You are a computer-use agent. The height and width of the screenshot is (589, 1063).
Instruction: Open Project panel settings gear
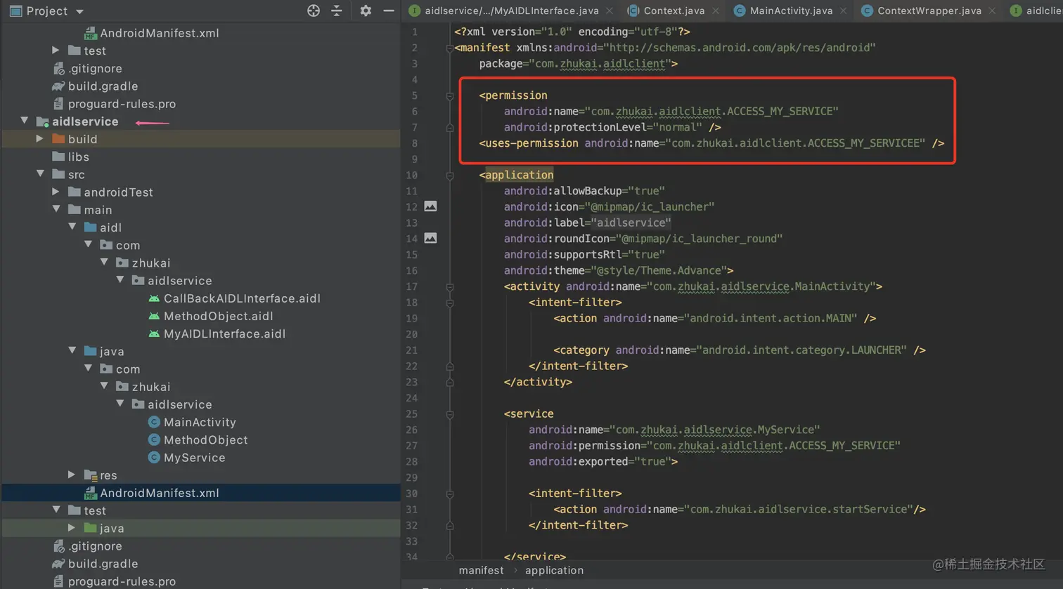366,11
